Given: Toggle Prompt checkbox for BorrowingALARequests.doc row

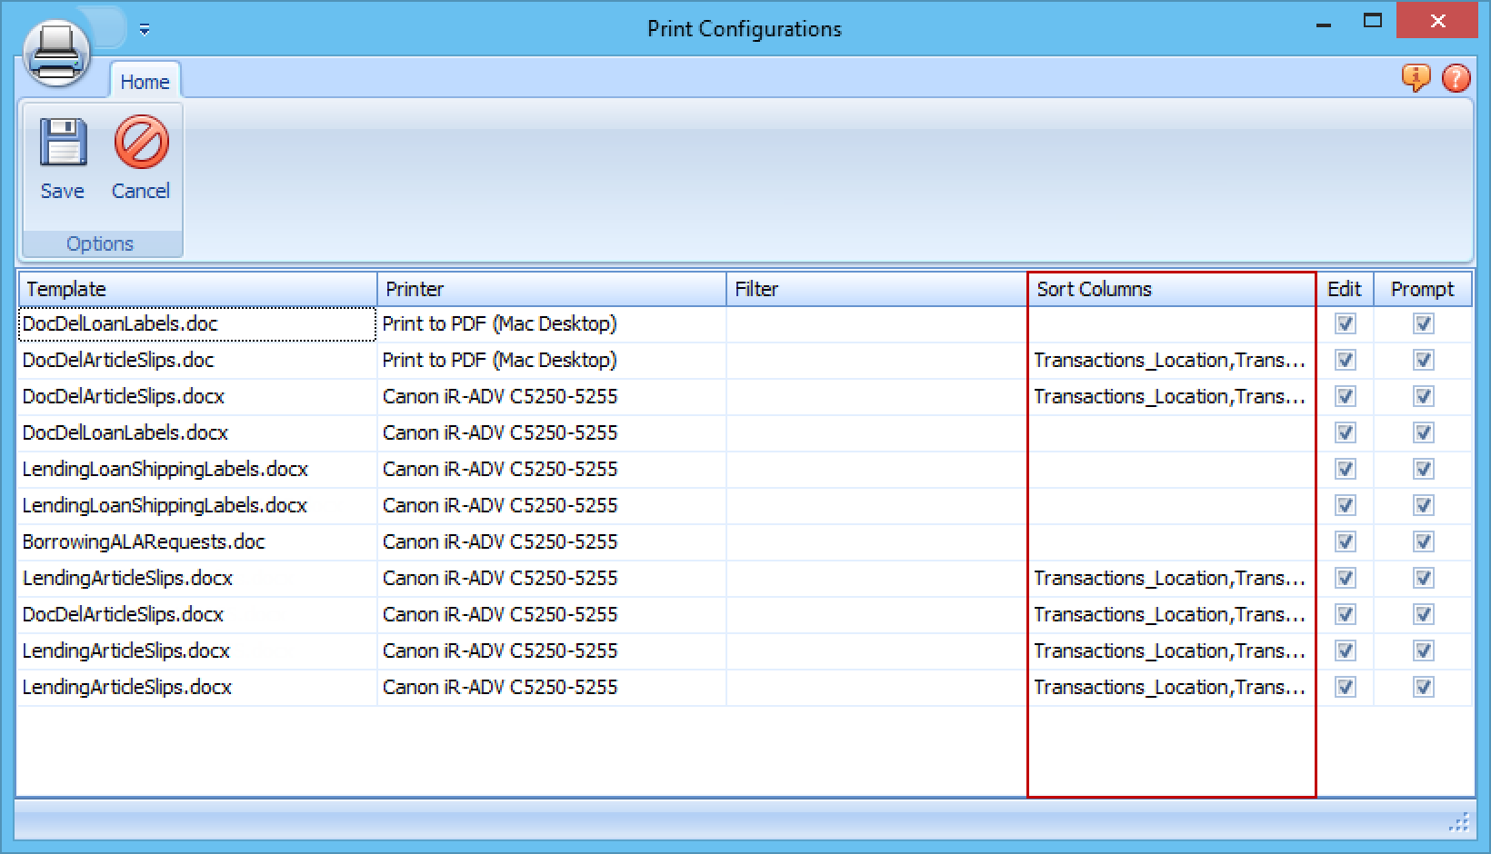Looking at the screenshot, I should (1423, 542).
